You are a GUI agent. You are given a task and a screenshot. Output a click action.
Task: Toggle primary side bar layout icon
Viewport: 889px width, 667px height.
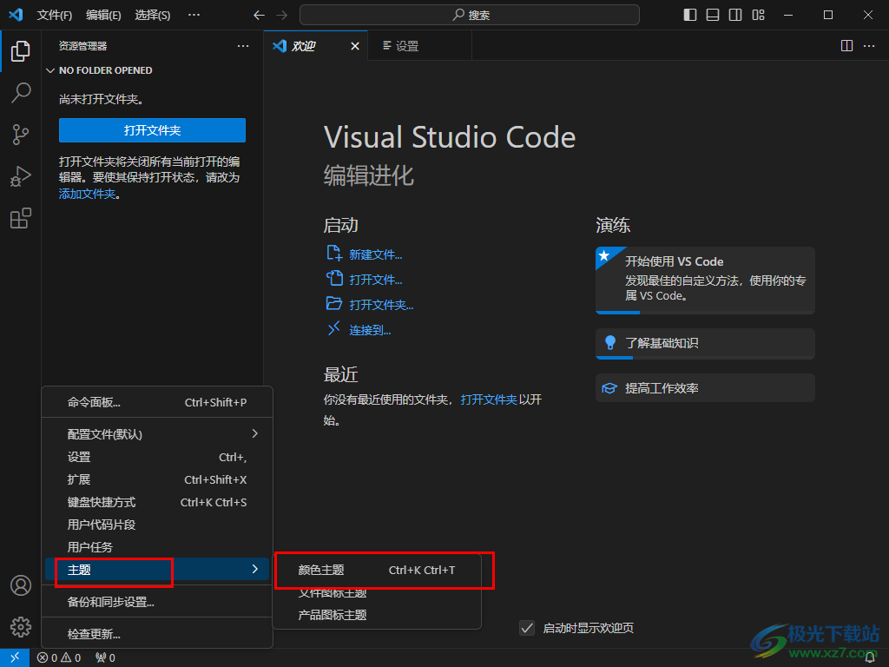(x=690, y=15)
